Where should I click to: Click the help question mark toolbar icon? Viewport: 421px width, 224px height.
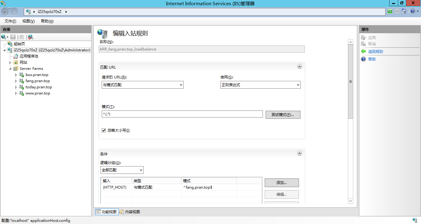(412, 11)
